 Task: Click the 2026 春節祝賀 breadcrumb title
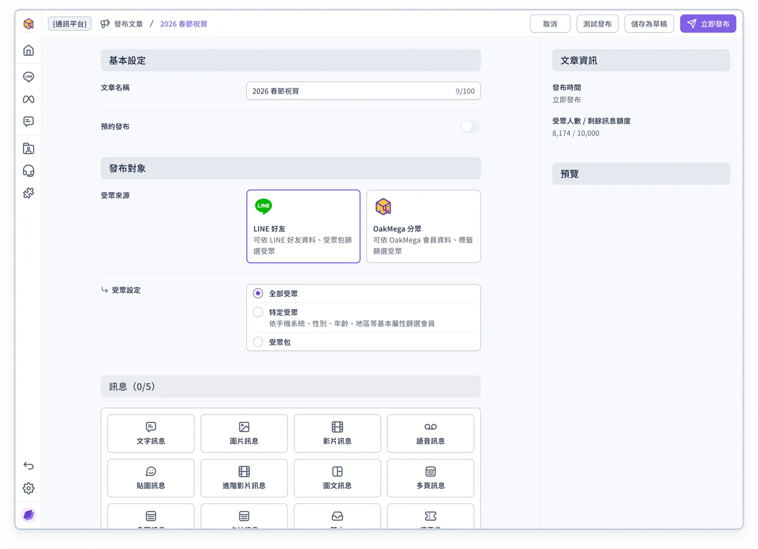[x=184, y=24]
